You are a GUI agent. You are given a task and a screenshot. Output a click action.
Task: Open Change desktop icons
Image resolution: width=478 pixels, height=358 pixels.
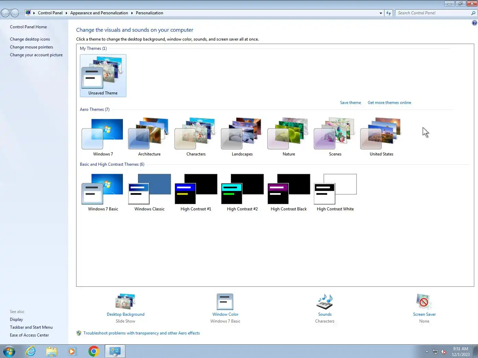[x=30, y=39]
